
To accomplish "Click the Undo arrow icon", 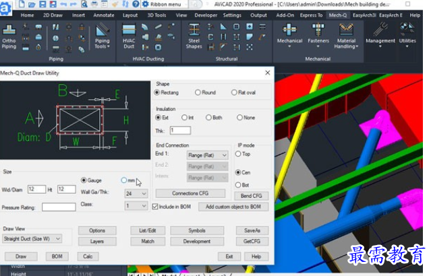I will 63,4.
